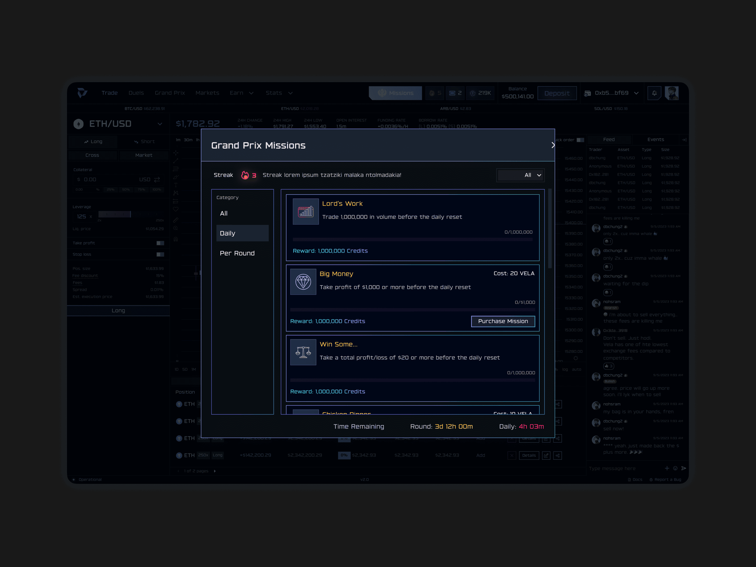Select the forecasting lines chart tool
This screenshot has height=567, width=756.
(176, 201)
